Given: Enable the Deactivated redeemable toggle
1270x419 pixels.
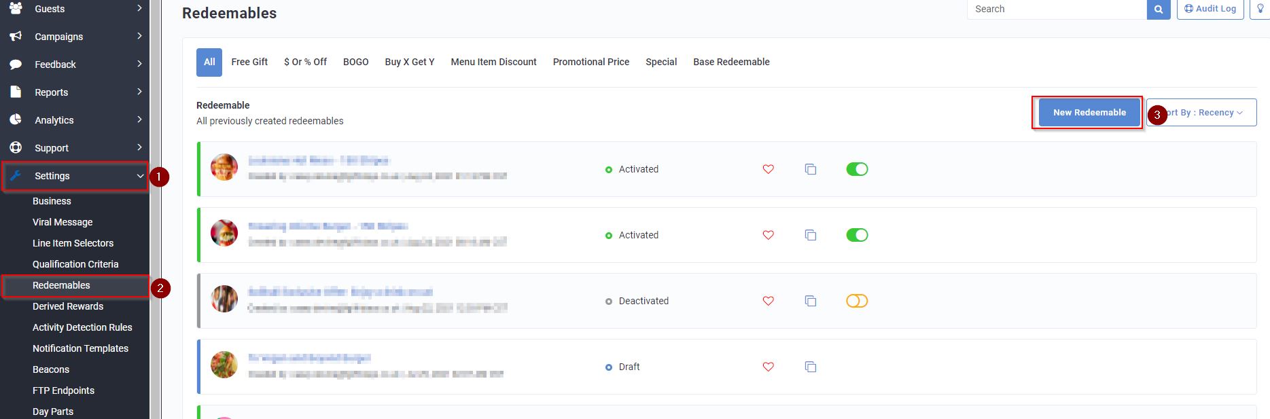Looking at the screenshot, I should [856, 301].
